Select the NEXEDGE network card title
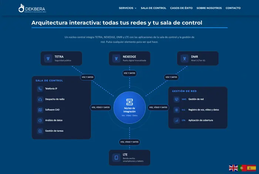259x174 pixels. point(129,57)
